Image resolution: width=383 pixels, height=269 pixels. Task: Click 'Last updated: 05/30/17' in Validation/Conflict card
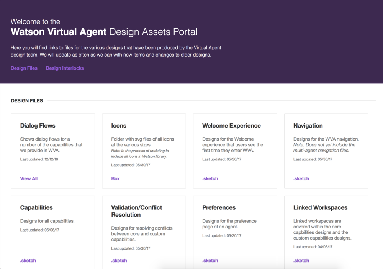[131, 248]
